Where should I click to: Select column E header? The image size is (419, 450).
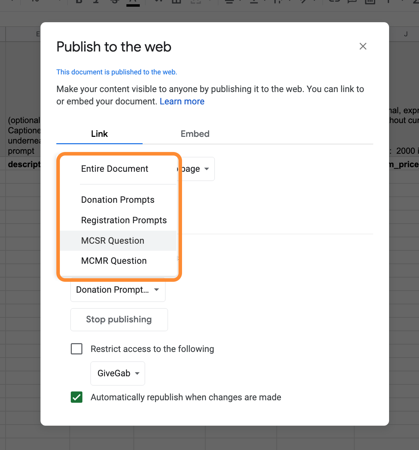pyautogui.click(x=23, y=34)
